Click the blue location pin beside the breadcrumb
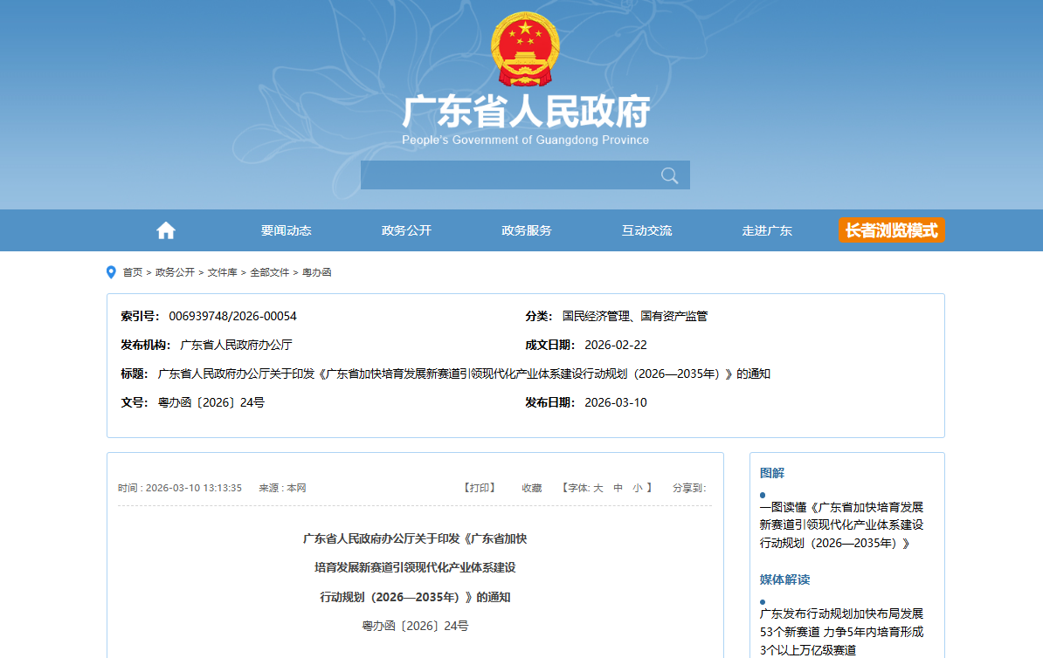The height and width of the screenshot is (658, 1043). click(x=110, y=271)
